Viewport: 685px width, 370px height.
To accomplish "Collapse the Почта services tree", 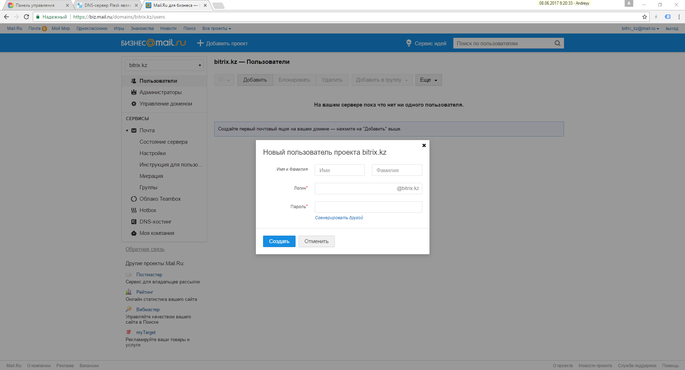I will tap(127, 131).
